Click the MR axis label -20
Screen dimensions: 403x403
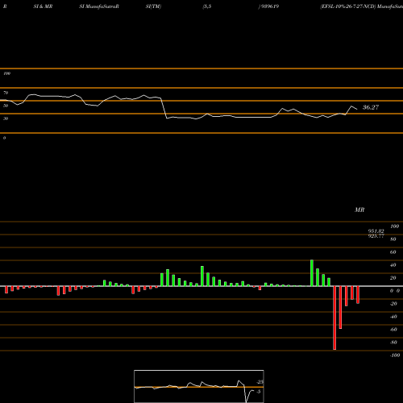point(393,304)
